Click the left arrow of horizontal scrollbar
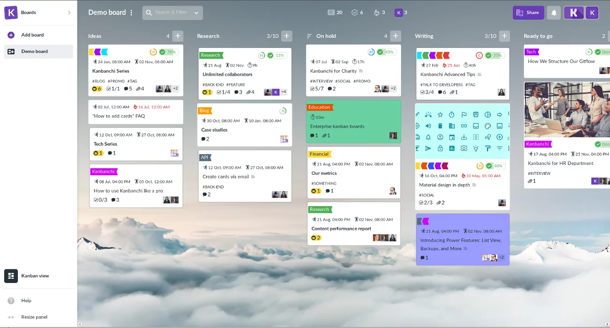The width and height of the screenshot is (610, 328). [80, 324]
